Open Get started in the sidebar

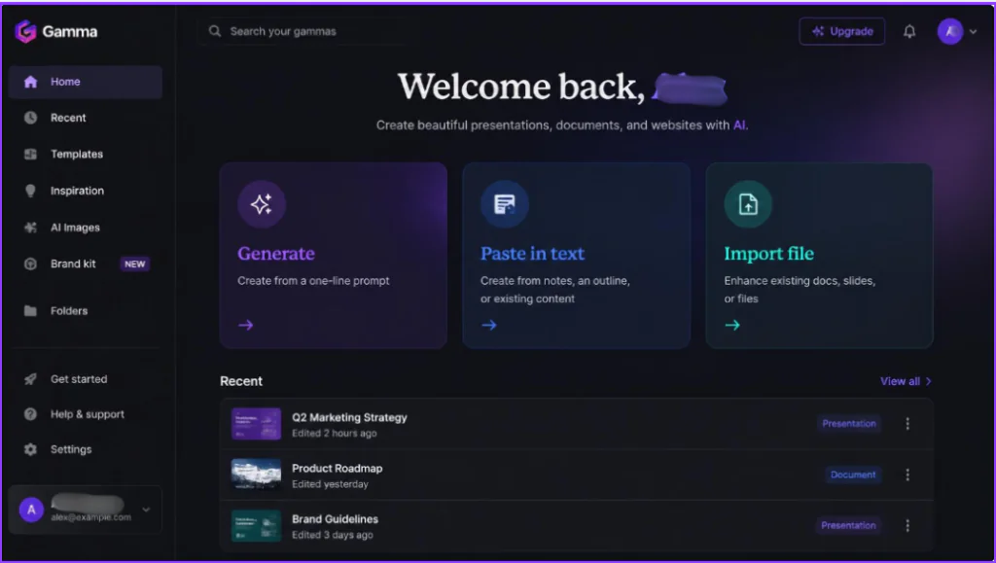click(86, 379)
